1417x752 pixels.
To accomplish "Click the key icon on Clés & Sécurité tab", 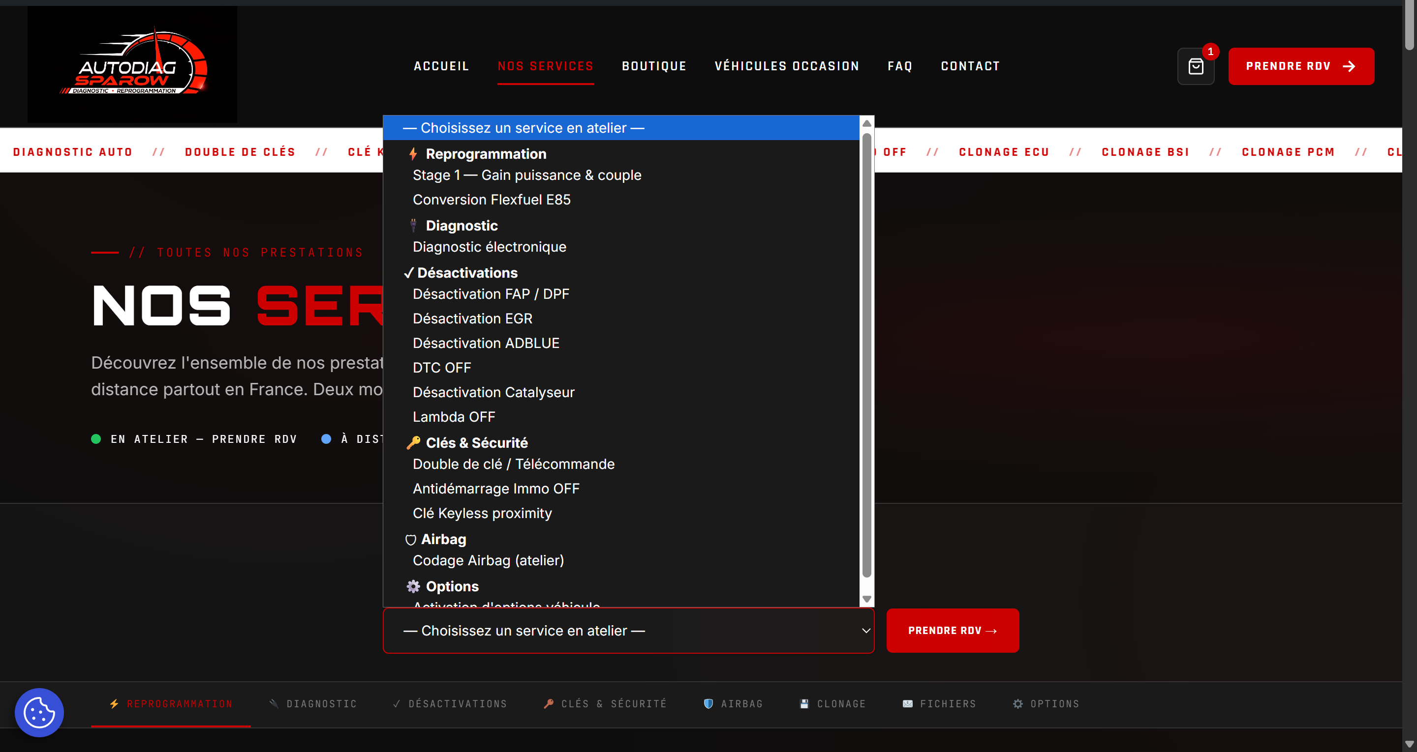I will [x=548, y=704].
